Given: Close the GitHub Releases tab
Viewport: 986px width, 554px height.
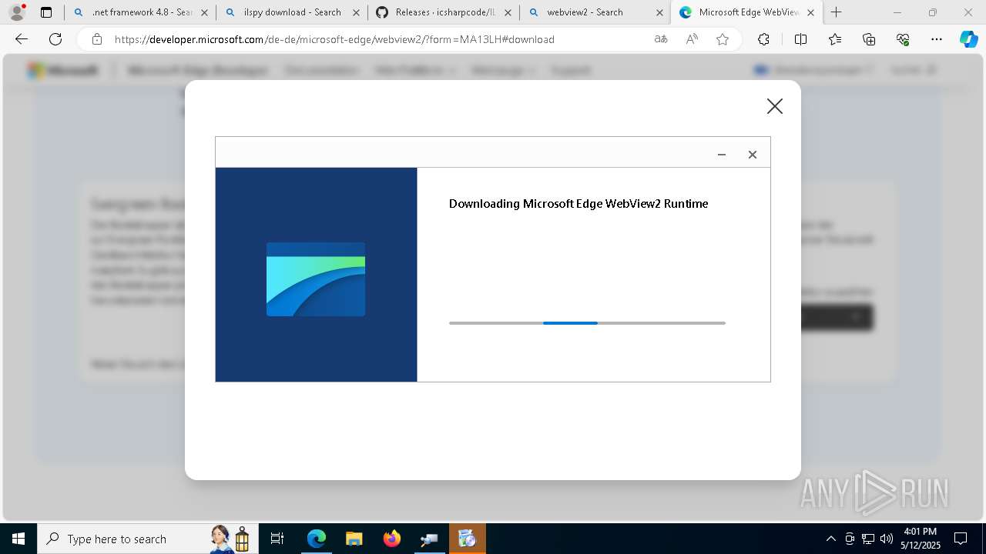Looking at the screenshot, I should pyautogui.click(x=507, y=12).
